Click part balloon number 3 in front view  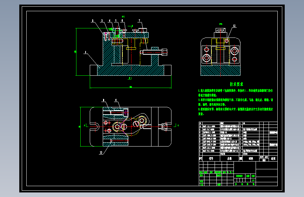tap(102, 21)
